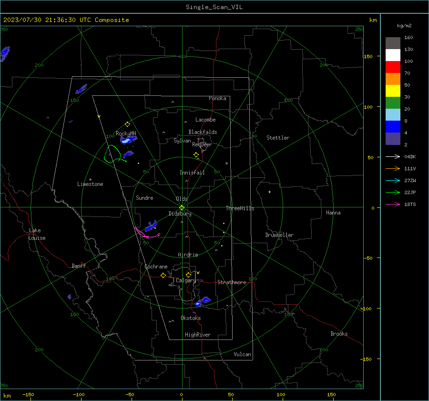Click the Sylvan label
Viewport: 429px width, 401px height.
pyautogui.click(x=182, y=141)
